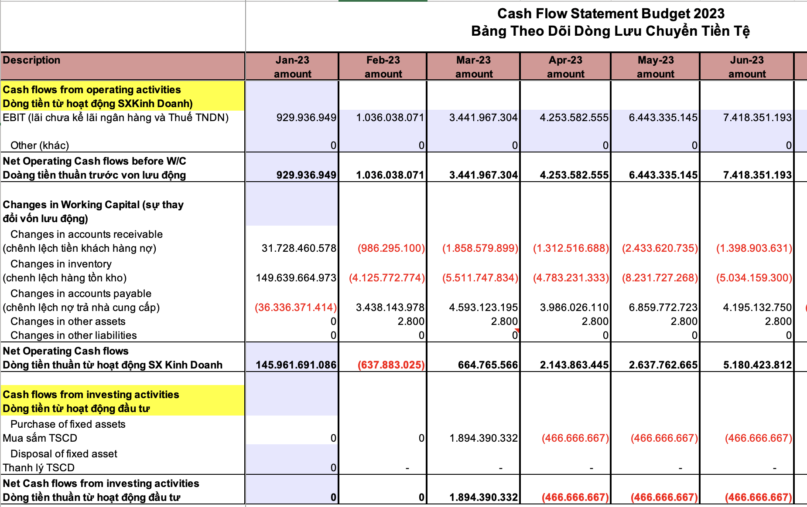The image size is (807, 507).
Task: Select receivable value (2.433.620.735)
Action: (660, 248)
